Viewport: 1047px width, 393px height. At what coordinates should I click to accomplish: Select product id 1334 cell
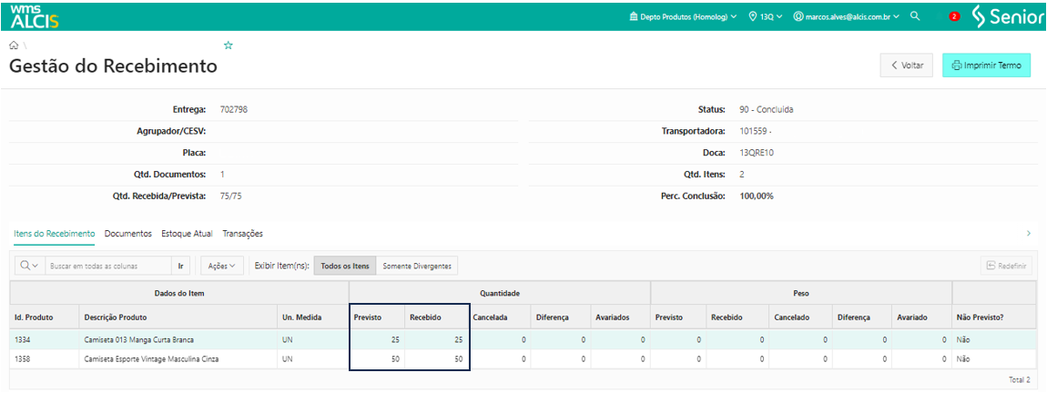(45, 339)
